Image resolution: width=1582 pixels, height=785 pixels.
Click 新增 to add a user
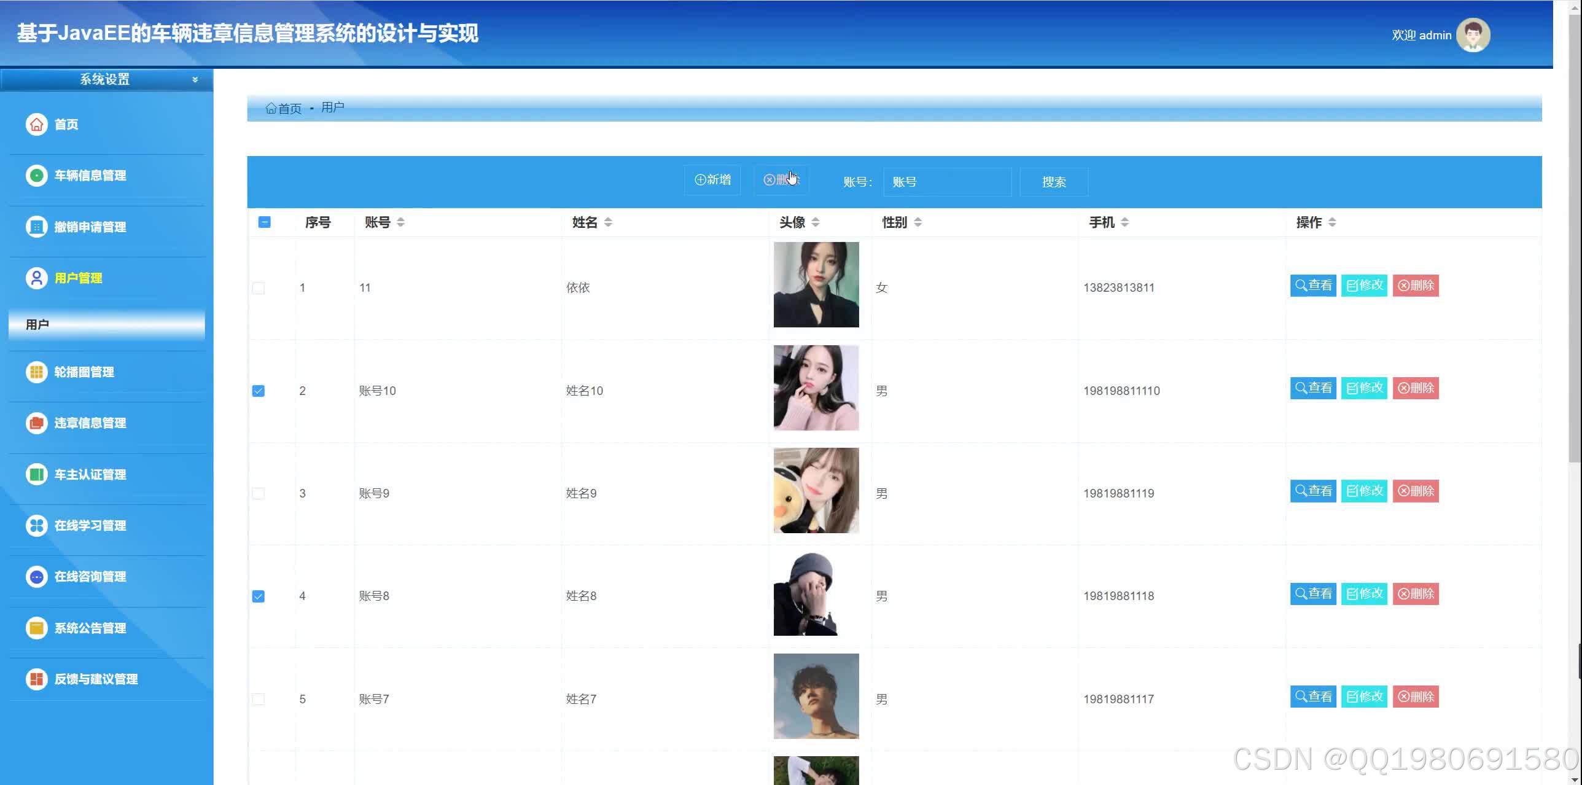click(712, 180)
